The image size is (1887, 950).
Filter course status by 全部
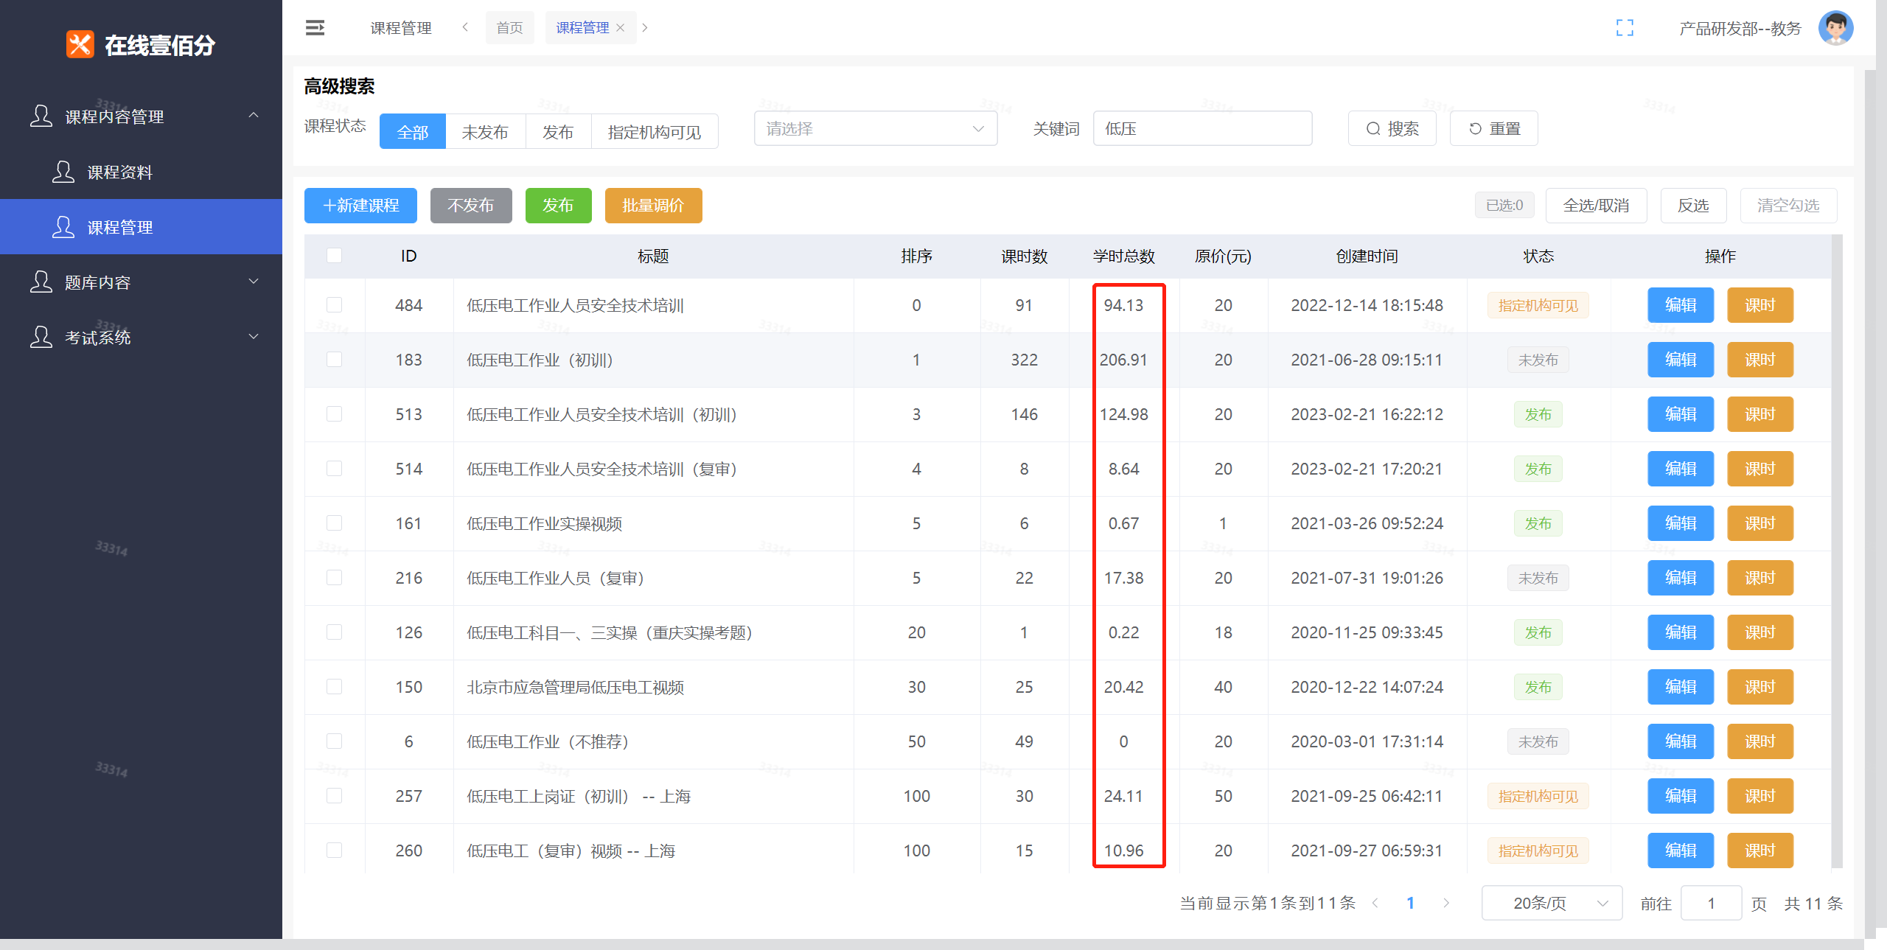pyautogui.click(x=412, y=132)
